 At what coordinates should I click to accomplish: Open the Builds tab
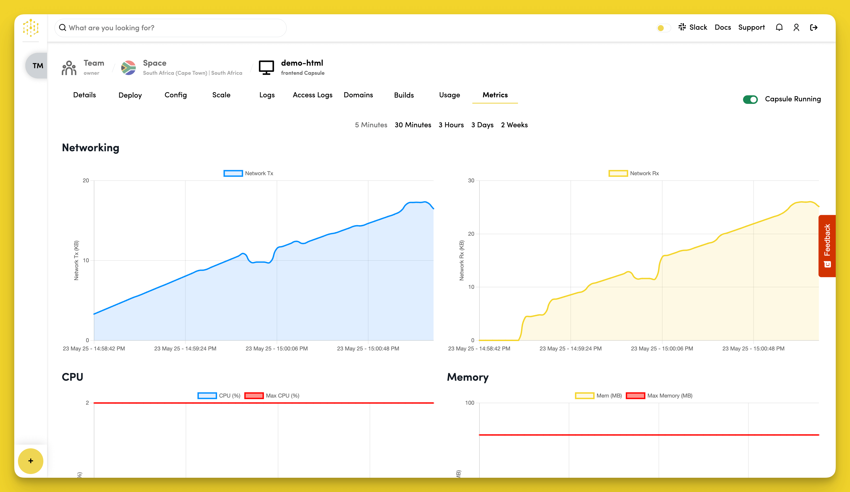pos(404,95)
